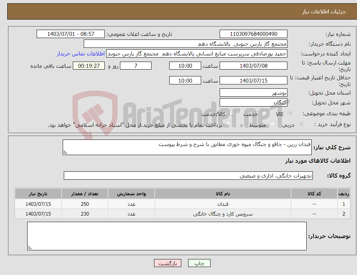Click the بازگشت (back) button
Viewport: 357px width, 275px height.
point(167,263)
